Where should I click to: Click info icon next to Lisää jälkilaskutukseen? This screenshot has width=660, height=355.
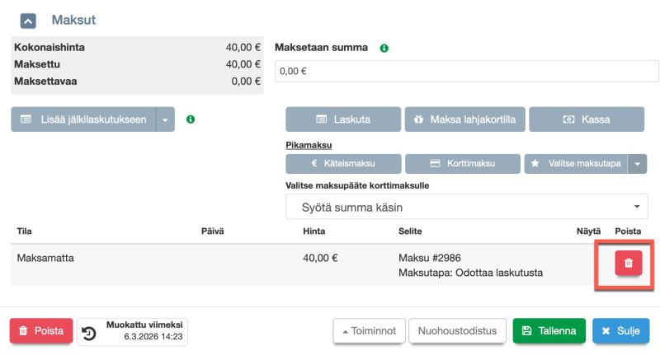click(x=191, y=119)
